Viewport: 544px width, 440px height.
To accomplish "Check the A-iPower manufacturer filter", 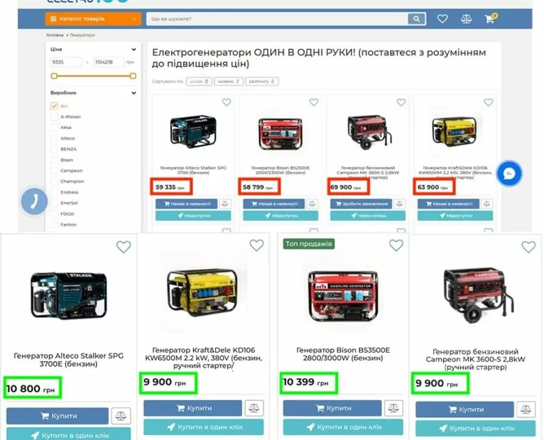I will pos(54,116).
